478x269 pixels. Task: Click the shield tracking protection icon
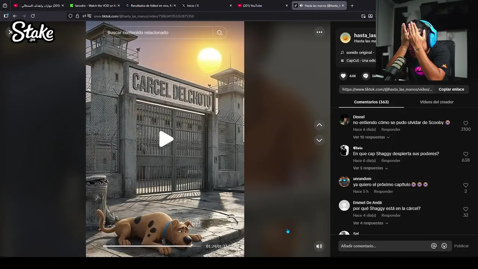pos(70,16)
